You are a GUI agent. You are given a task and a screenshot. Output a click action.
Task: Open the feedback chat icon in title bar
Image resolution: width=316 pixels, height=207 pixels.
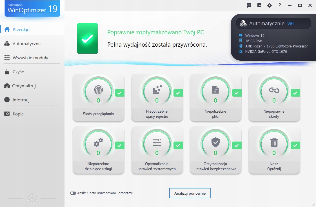(249, 5)
